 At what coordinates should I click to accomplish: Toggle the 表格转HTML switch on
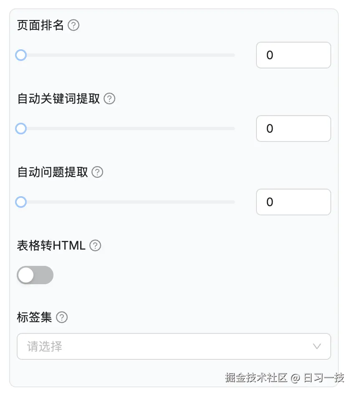coord(35,275)
